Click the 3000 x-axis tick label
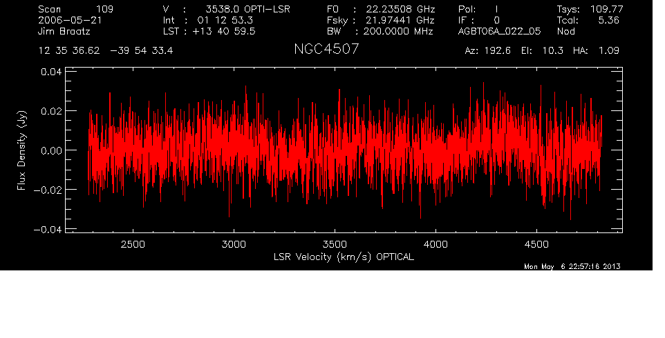 pos(234,244)
